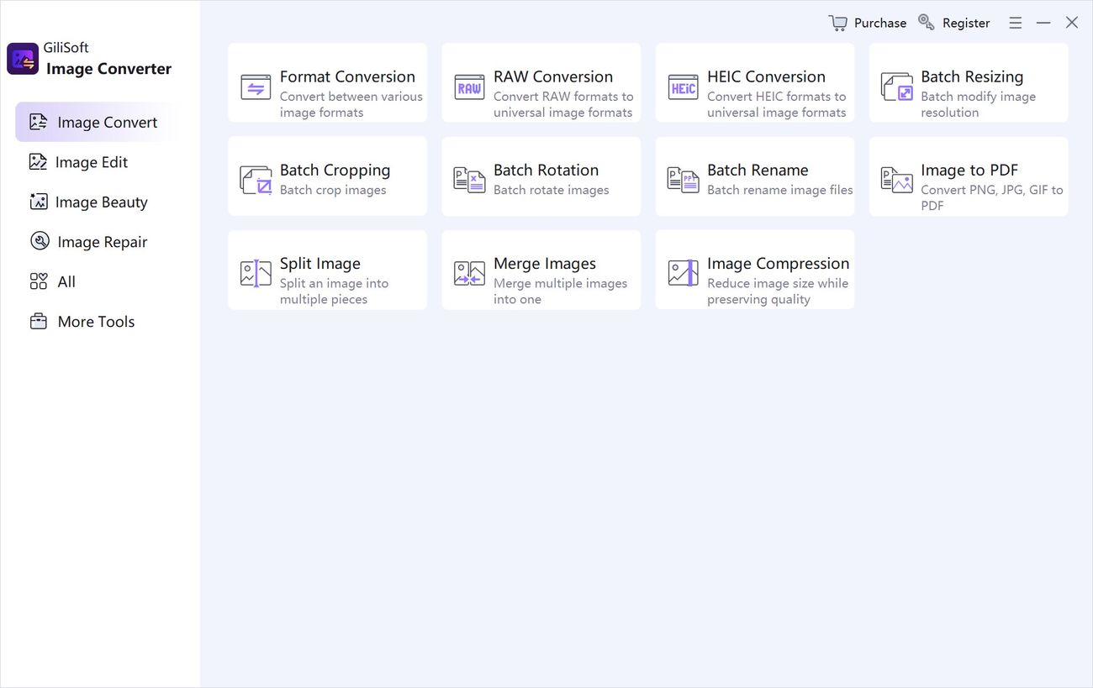Click 'Batch crop images' description

pyautogui.click(x=333, y=190)
